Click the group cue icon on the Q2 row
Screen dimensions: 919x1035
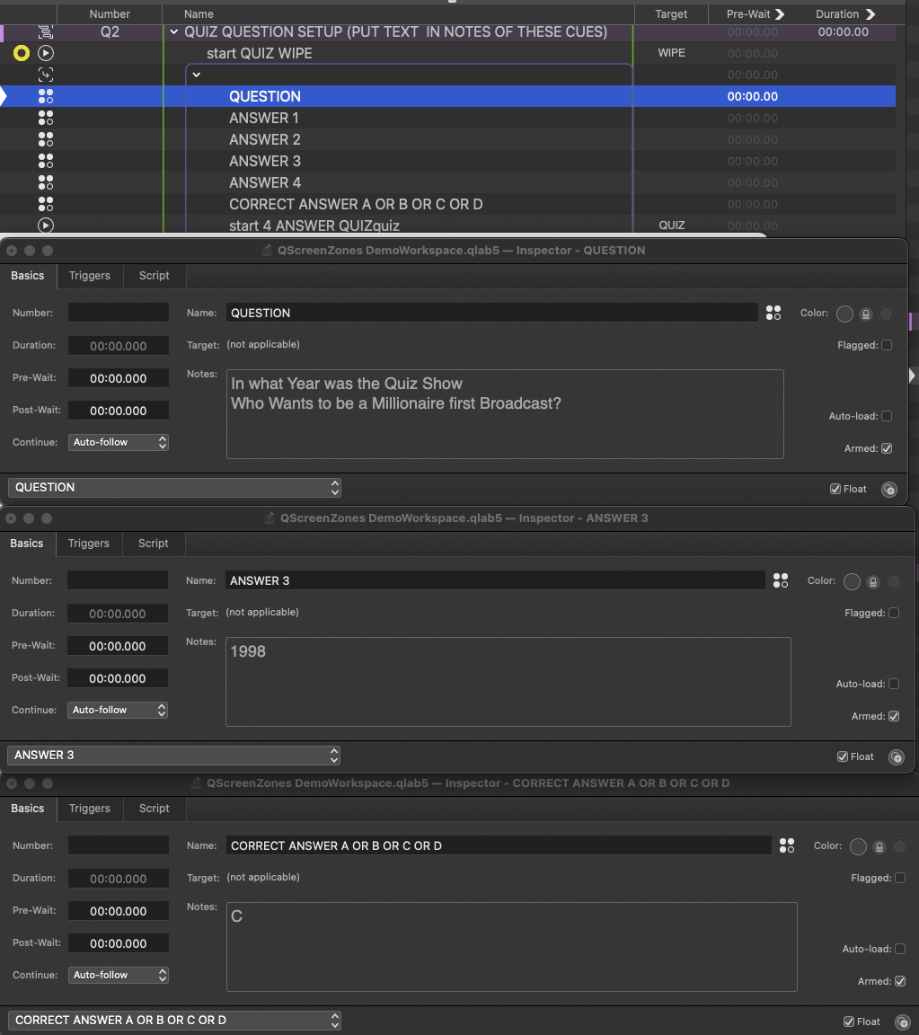click(x=46, y=31)
